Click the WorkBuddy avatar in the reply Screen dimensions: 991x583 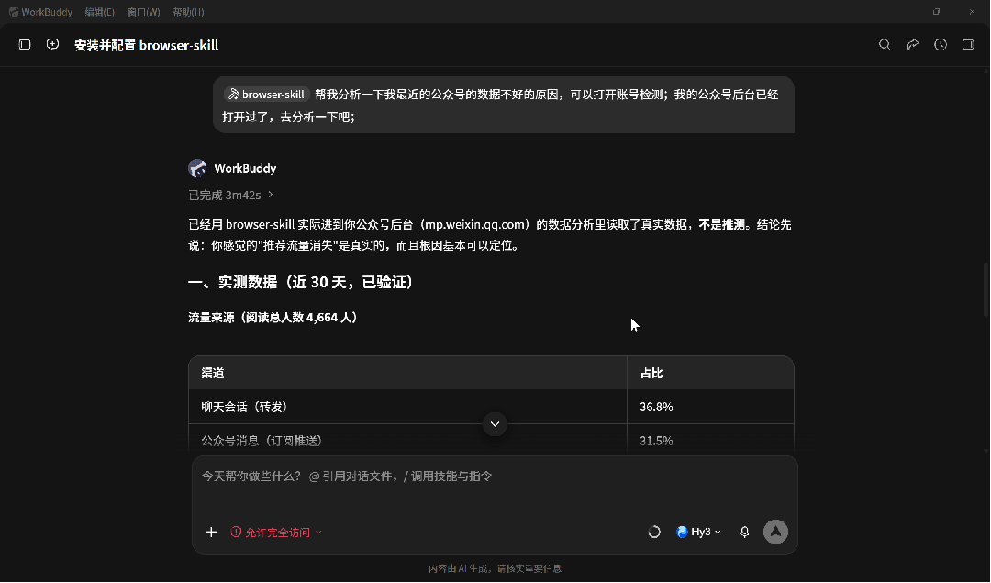click(198, 168)
